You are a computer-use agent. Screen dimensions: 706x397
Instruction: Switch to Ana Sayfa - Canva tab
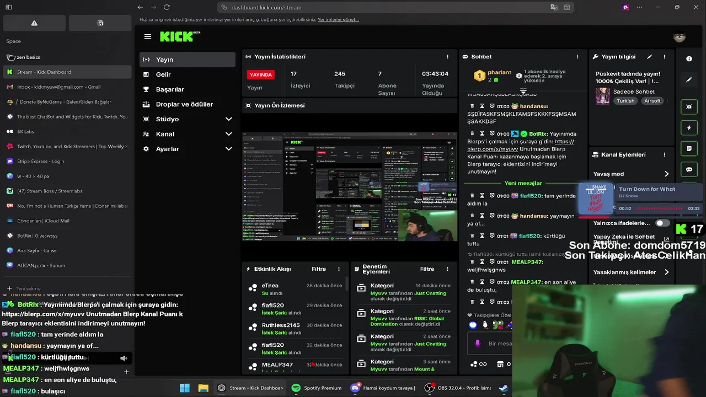tap(67, 250)
